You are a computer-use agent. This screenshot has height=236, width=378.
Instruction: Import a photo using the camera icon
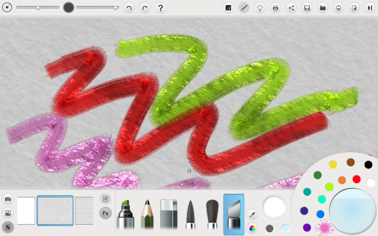(8, 199)
